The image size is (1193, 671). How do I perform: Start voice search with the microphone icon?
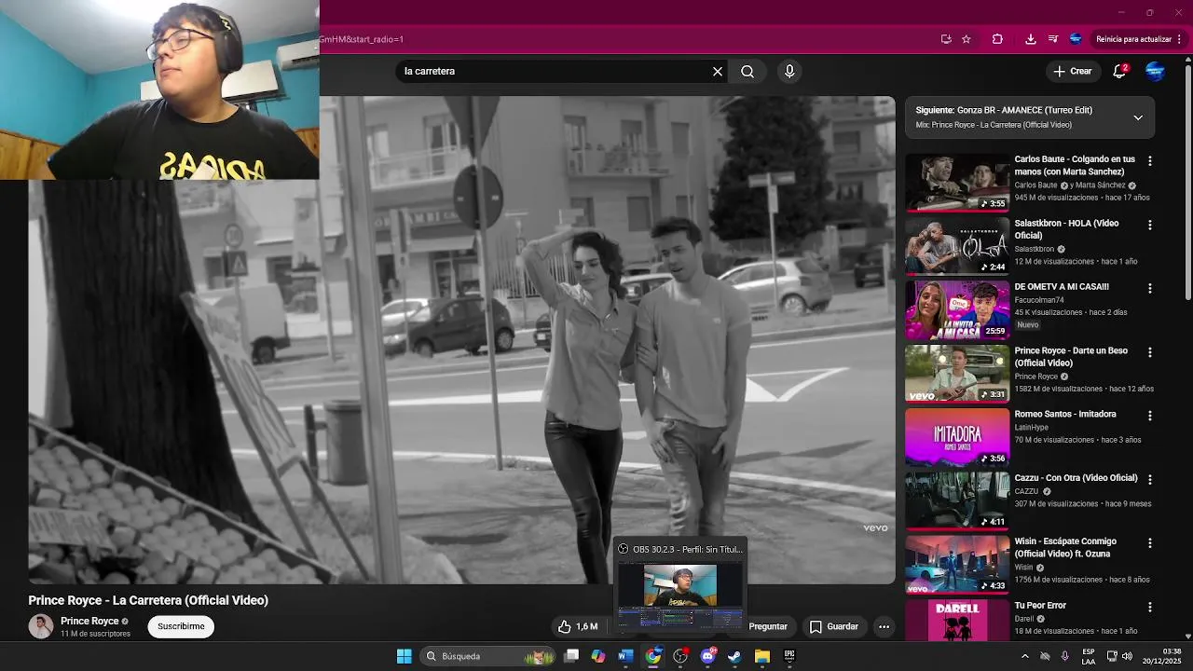[x=789, y=71]
